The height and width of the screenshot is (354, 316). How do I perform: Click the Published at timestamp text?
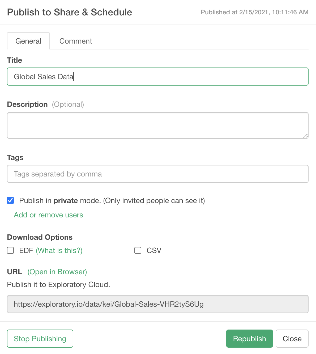point(254,12)
